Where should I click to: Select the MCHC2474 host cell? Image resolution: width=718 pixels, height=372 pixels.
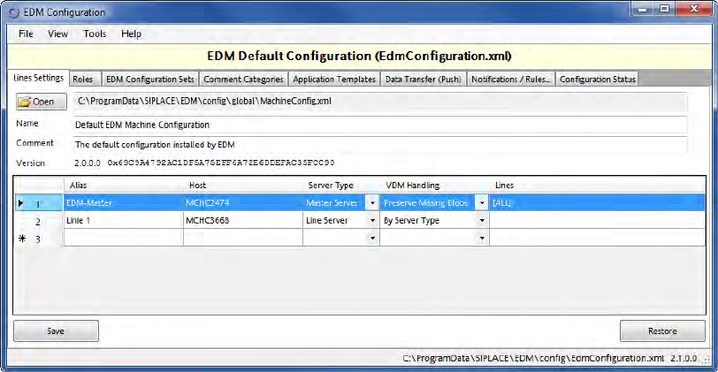[x=242, y=202]
